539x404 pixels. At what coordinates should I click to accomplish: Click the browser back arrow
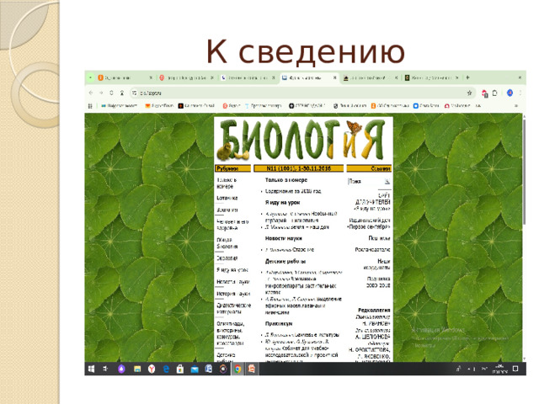click(91, 93)
